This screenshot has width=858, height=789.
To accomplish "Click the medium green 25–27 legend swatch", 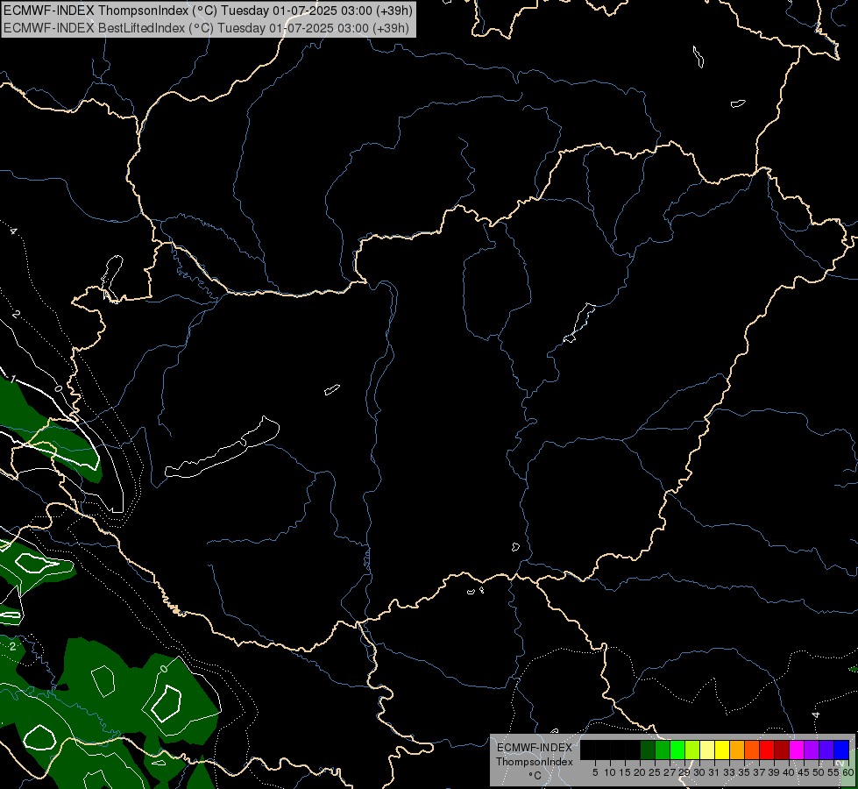I will (662, 750).
